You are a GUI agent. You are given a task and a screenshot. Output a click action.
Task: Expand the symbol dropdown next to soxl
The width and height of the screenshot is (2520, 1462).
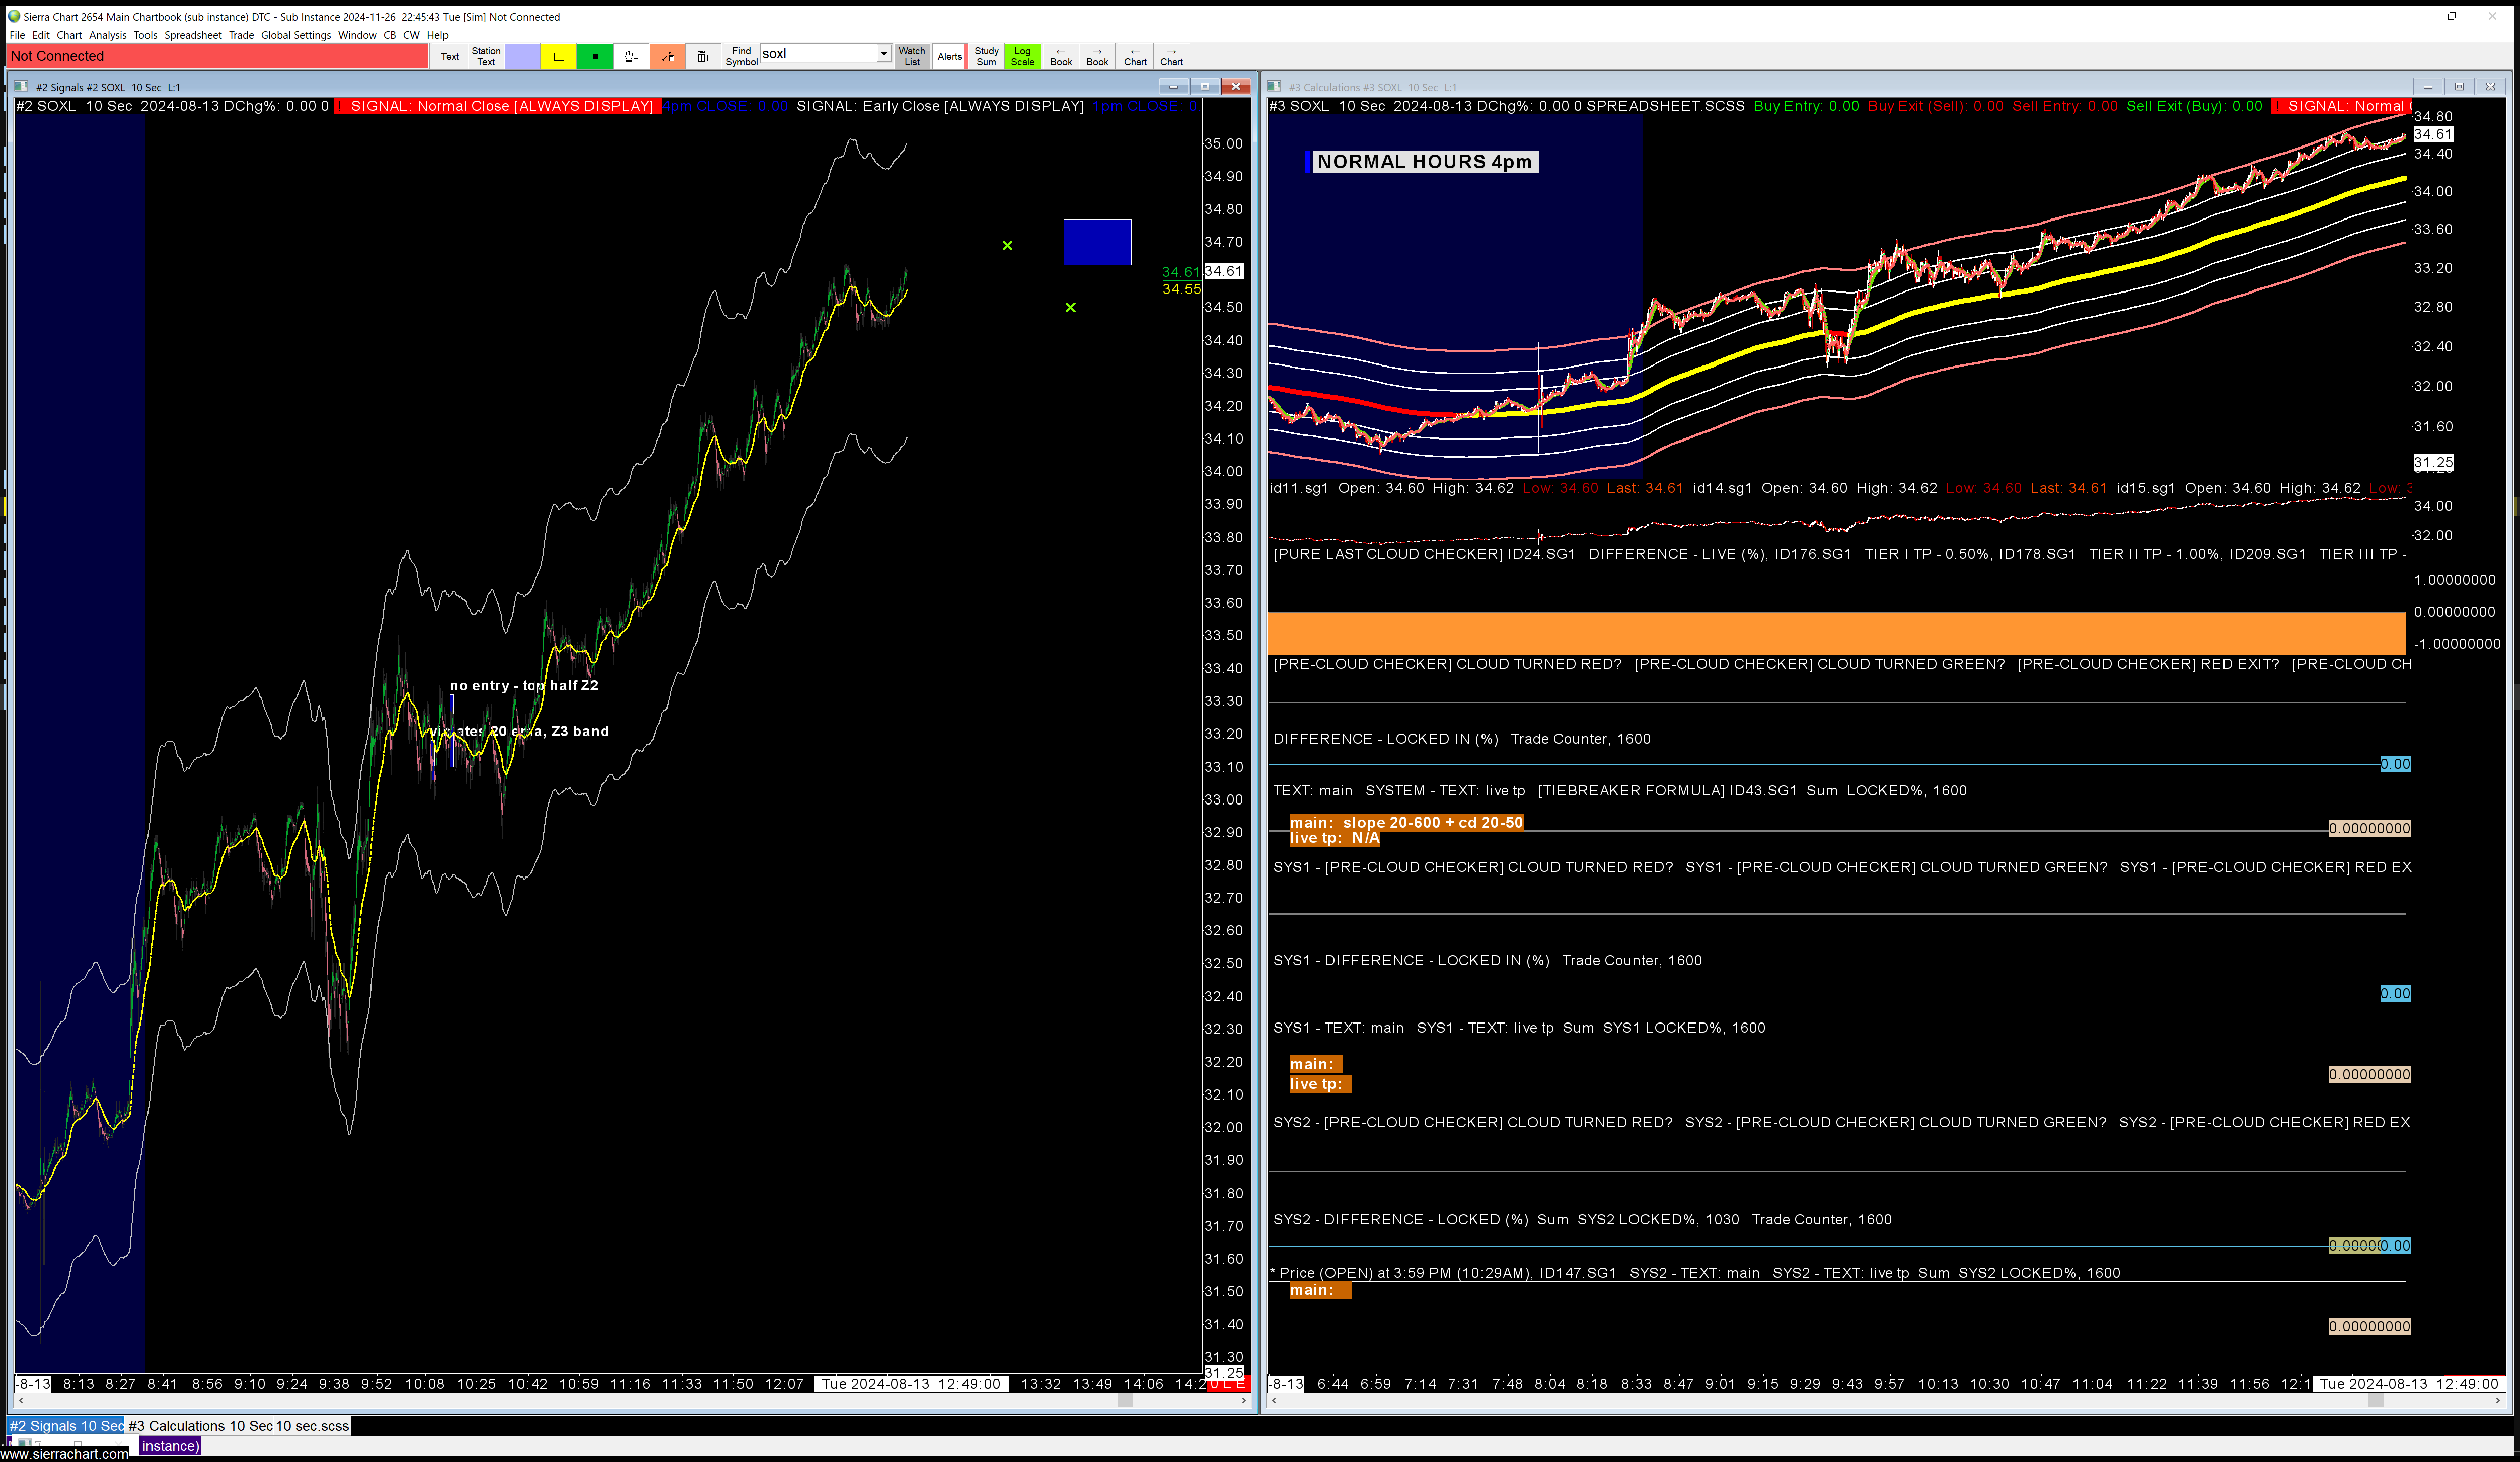pyautogui.click(x=884, y=54)
